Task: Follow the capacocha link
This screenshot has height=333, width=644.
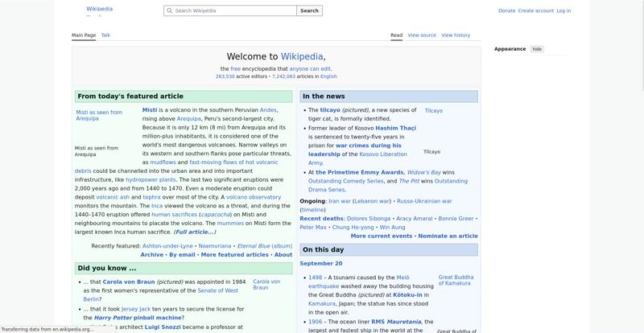Action: (214, 215)
